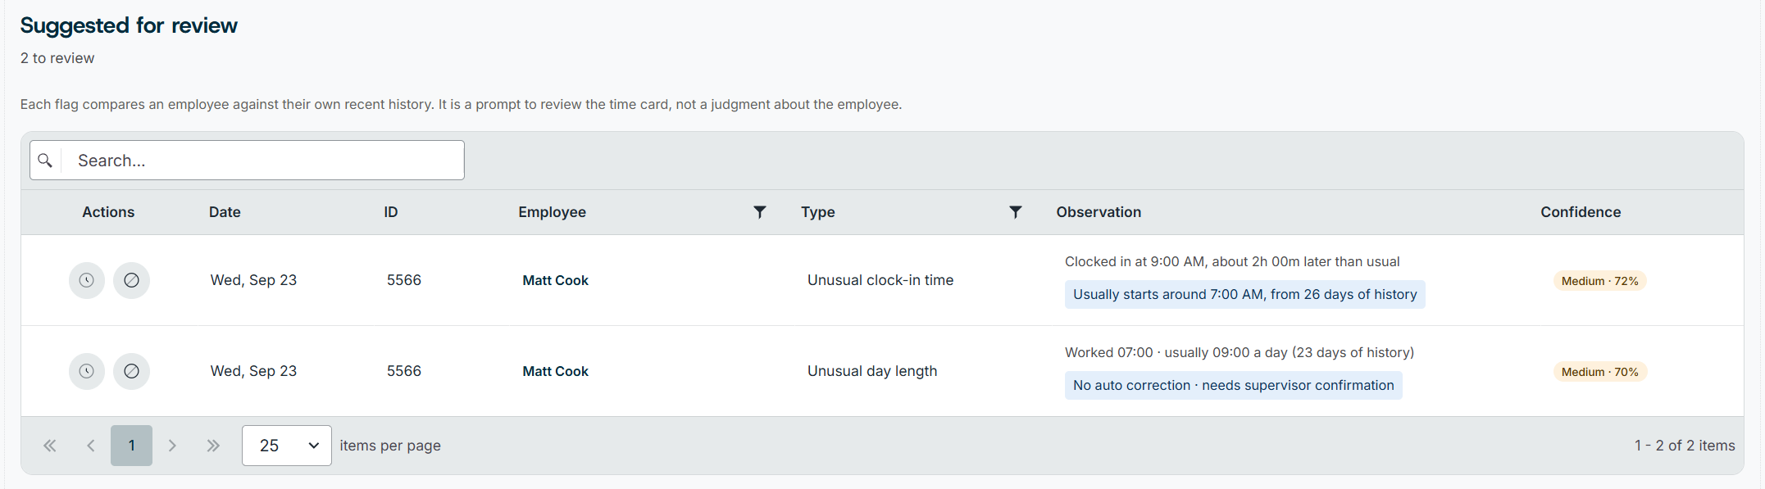Click the Wed, Sep 23 date in Unusual clock-in time row

point(253,280)
